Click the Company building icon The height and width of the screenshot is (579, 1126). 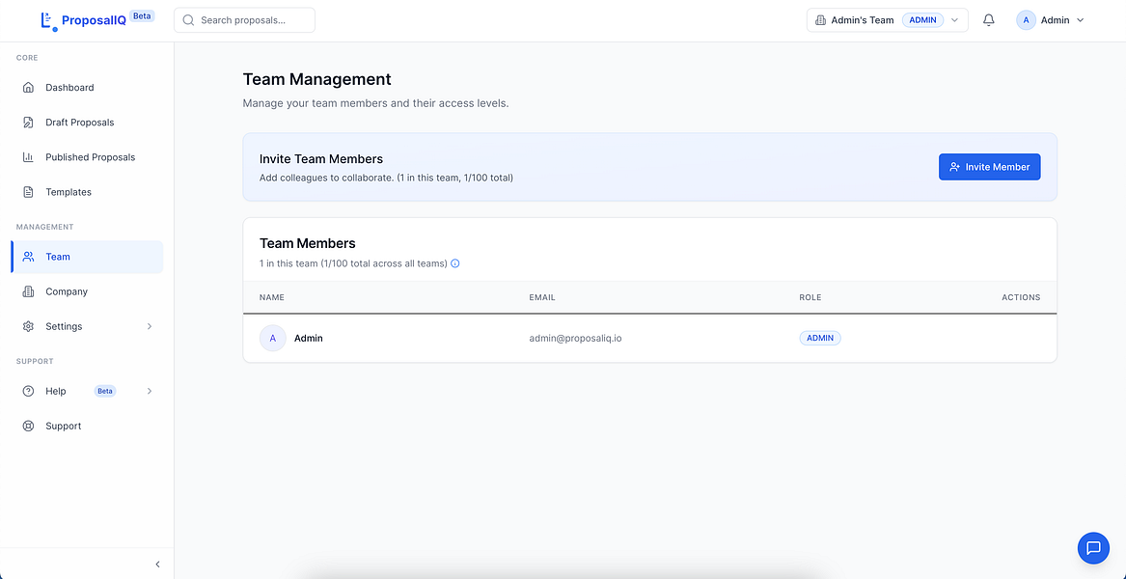pos(28,291)
